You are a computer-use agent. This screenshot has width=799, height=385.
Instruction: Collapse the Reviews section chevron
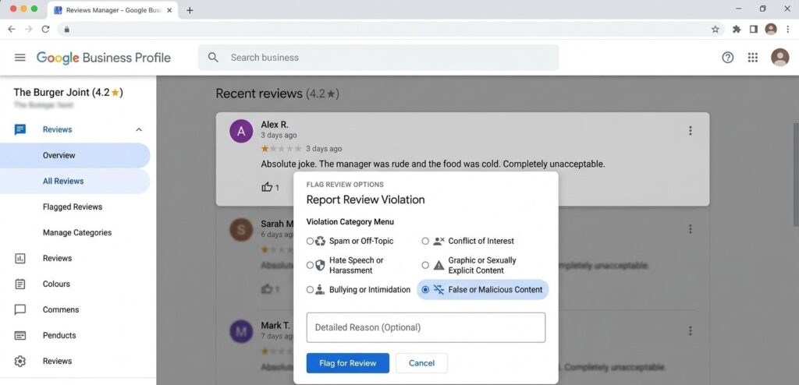(x=139, y=130)
